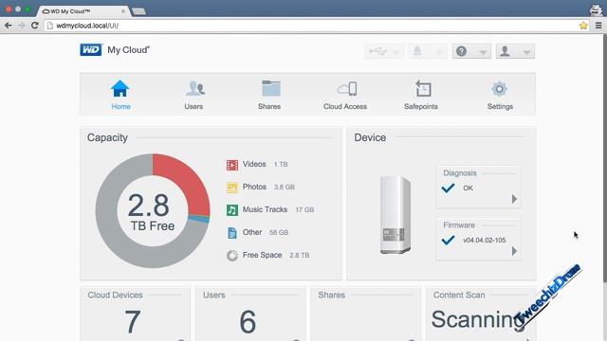The width and height of the screenshot is (607, 341).
Task: Click the WD logo
Action: coord(91,50)
